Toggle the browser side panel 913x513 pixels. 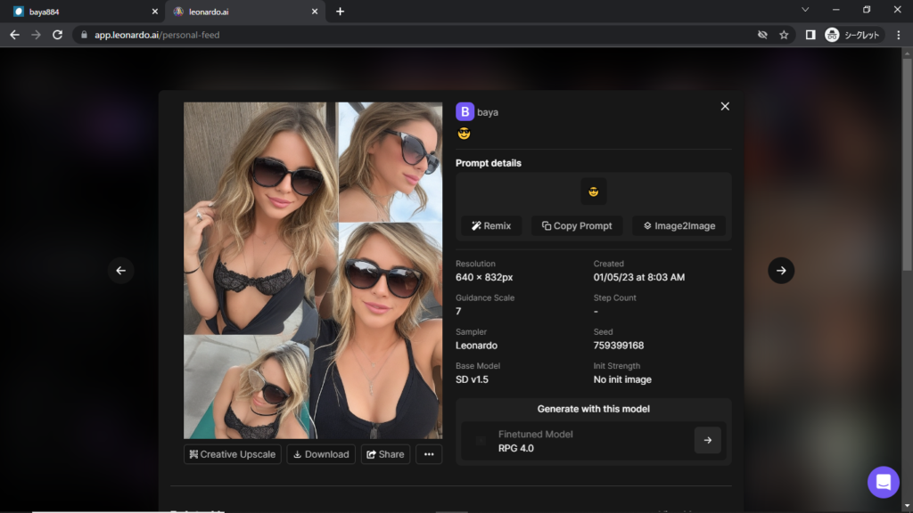click(810, 35)
